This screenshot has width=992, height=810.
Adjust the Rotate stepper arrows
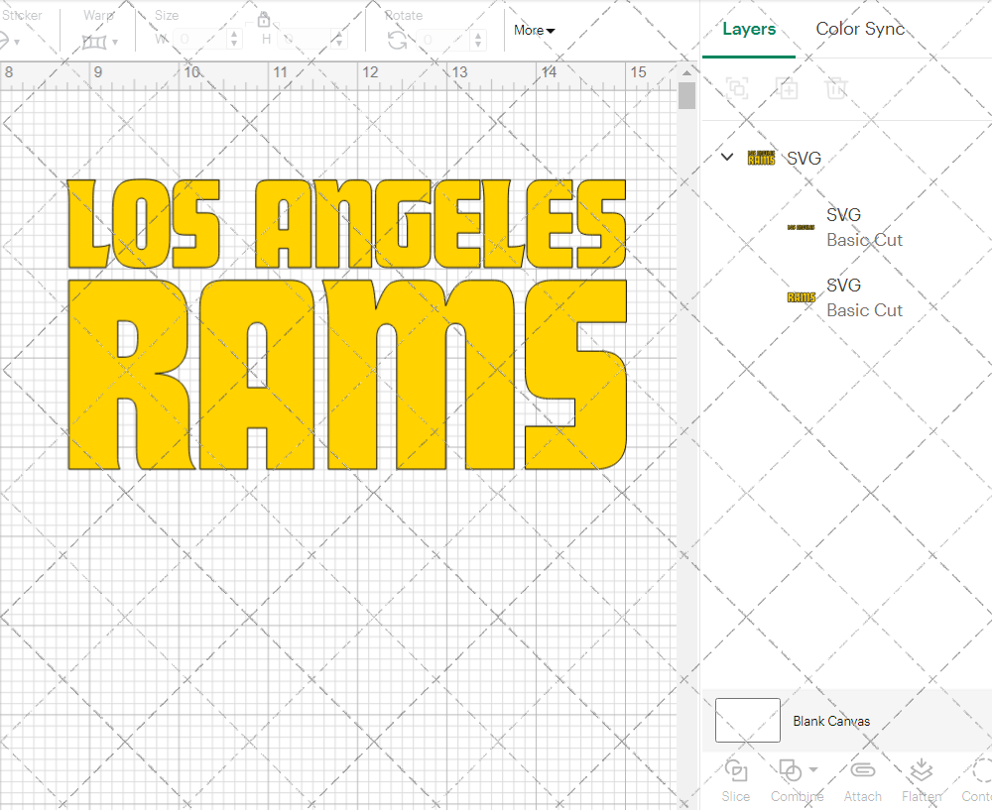pos(478,40)
